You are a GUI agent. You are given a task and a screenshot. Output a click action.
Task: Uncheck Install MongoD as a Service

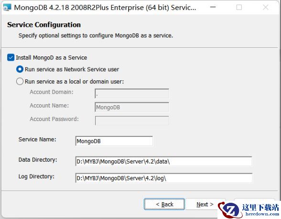11,57
